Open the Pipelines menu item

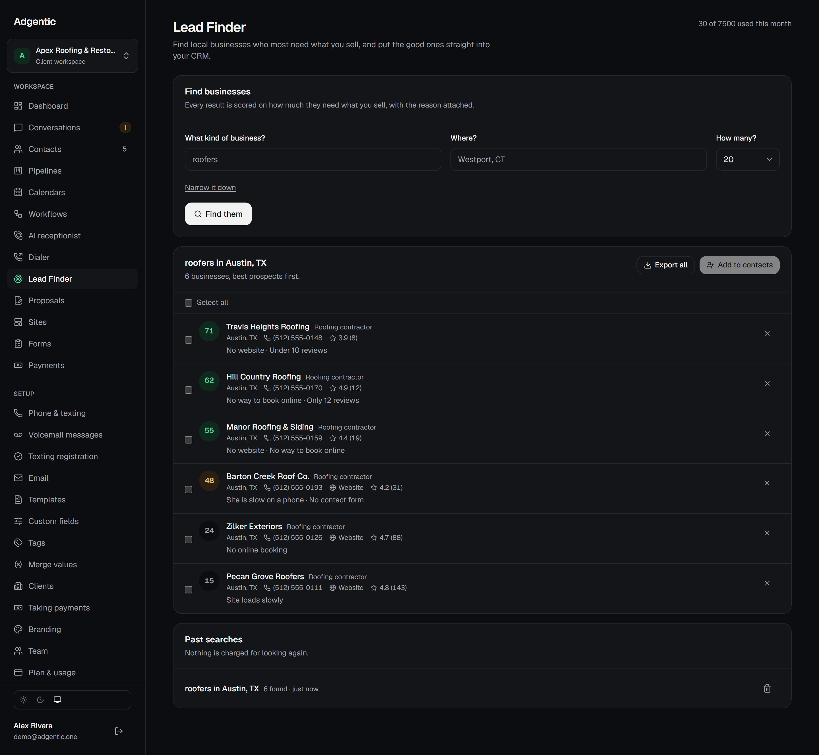pos(72,171)
